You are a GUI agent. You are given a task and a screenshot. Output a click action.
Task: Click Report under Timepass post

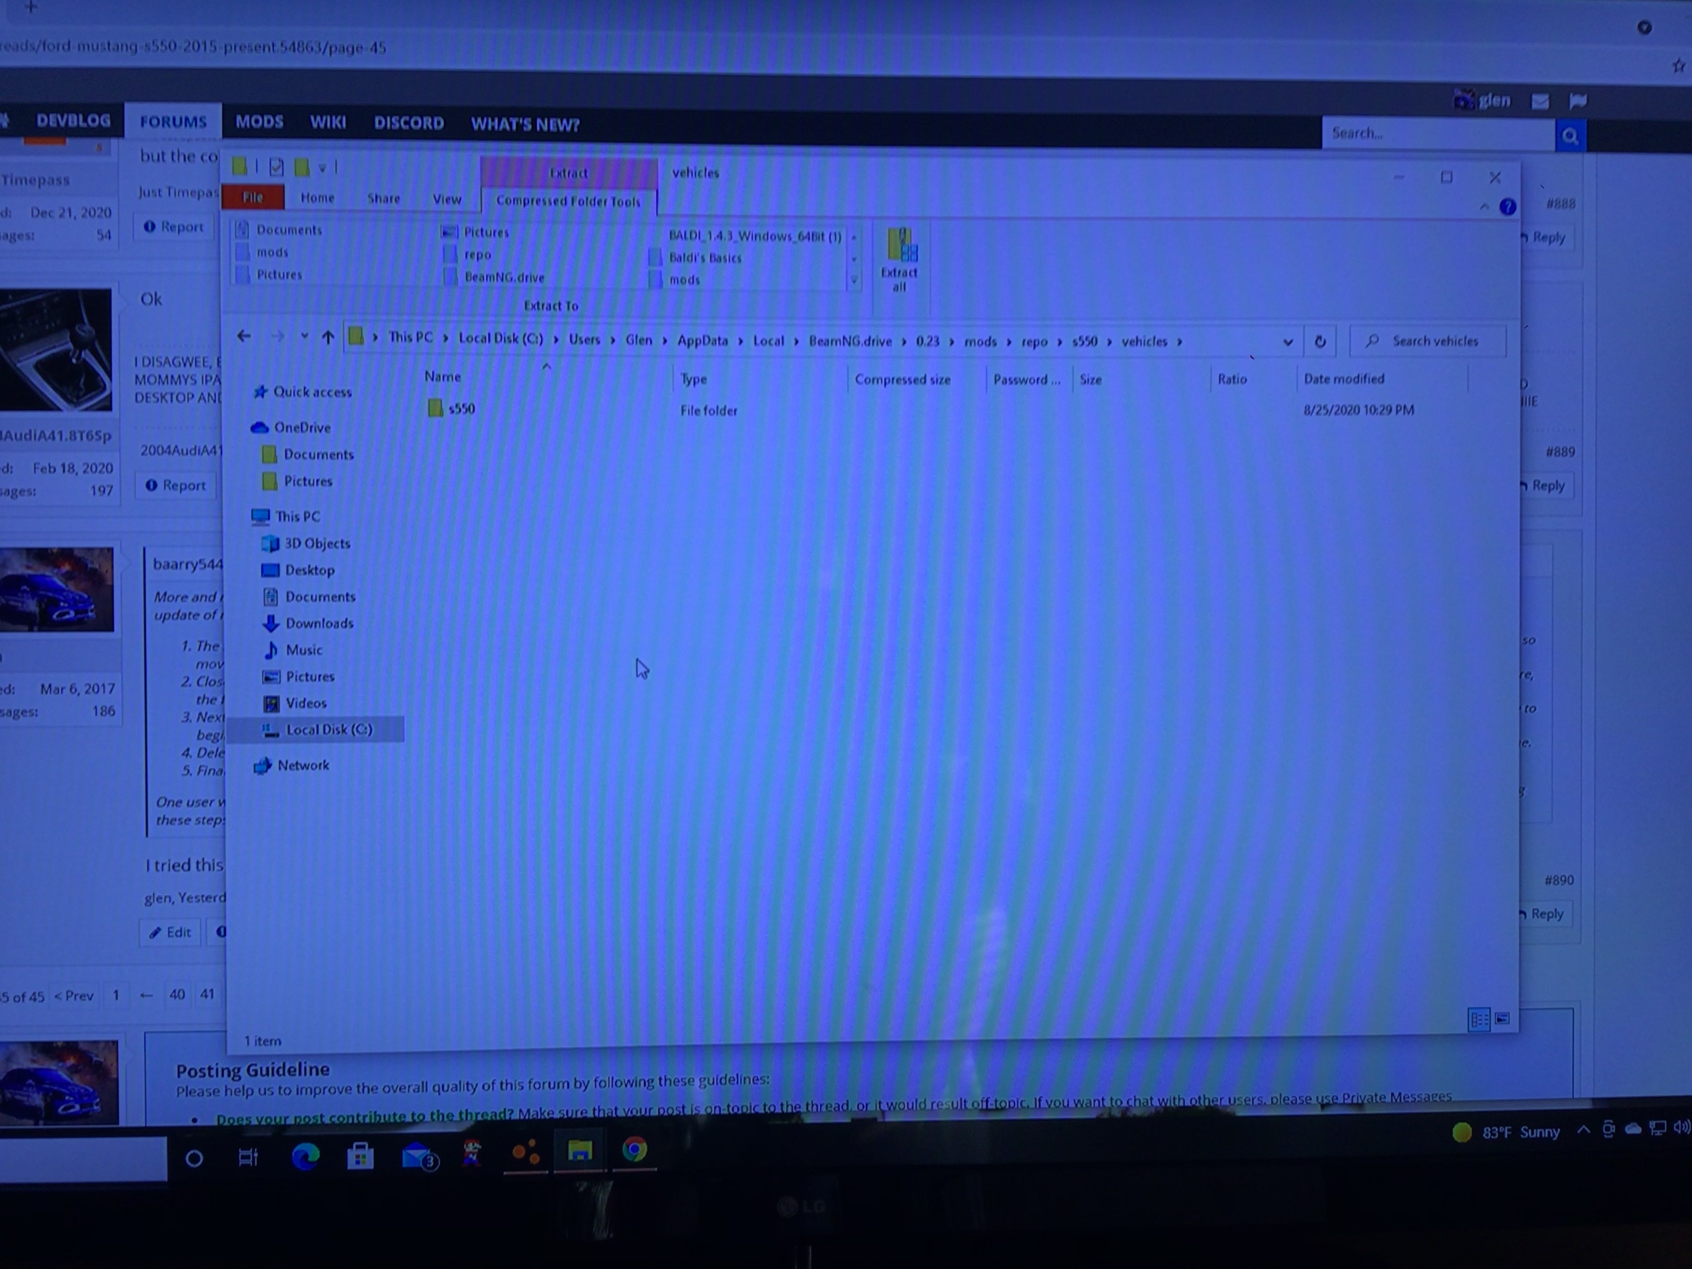point(174,227)
